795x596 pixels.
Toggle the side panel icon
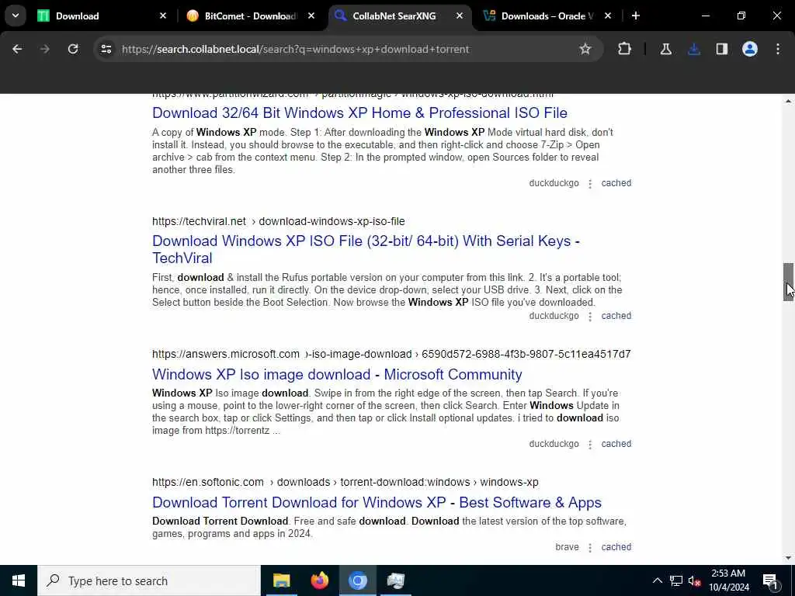click(x=722, y=49)
